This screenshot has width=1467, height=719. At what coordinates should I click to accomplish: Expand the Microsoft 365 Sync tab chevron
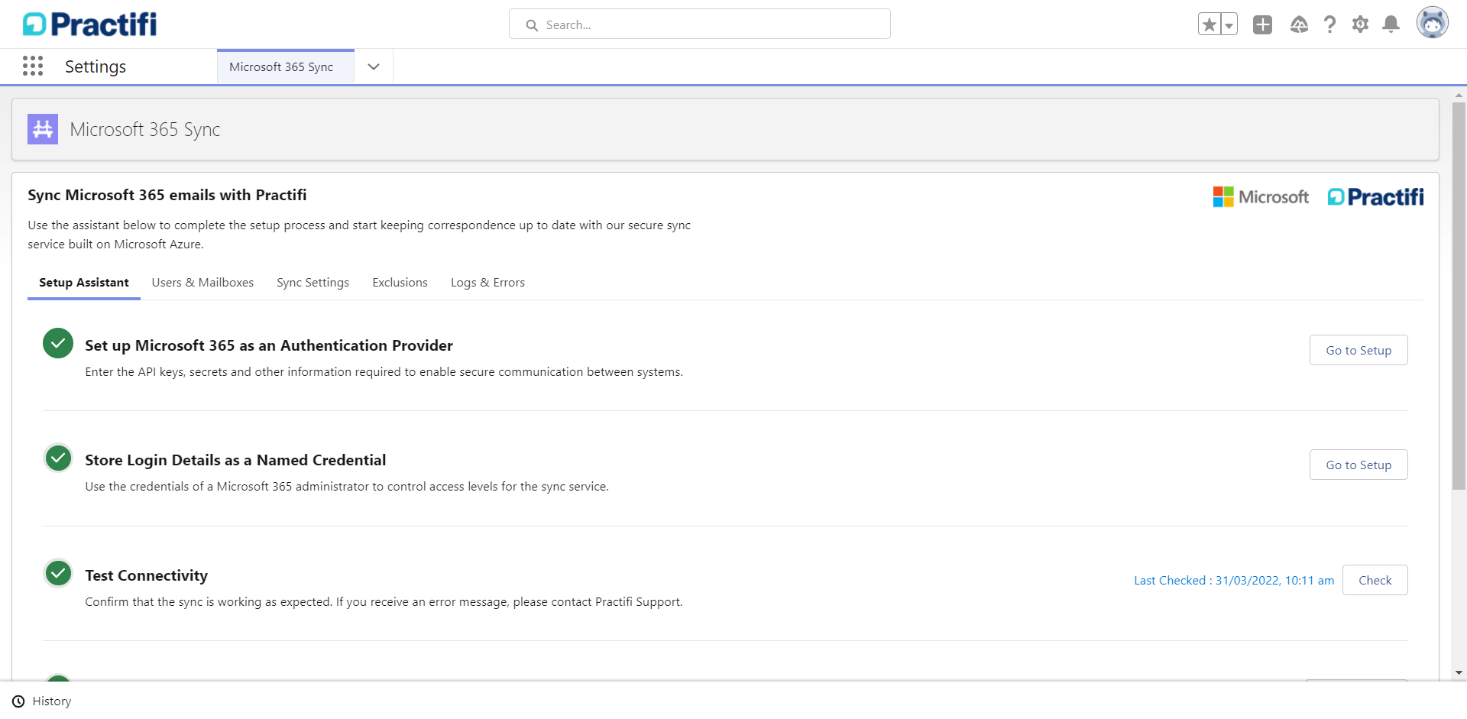click(x=374, y=67)
